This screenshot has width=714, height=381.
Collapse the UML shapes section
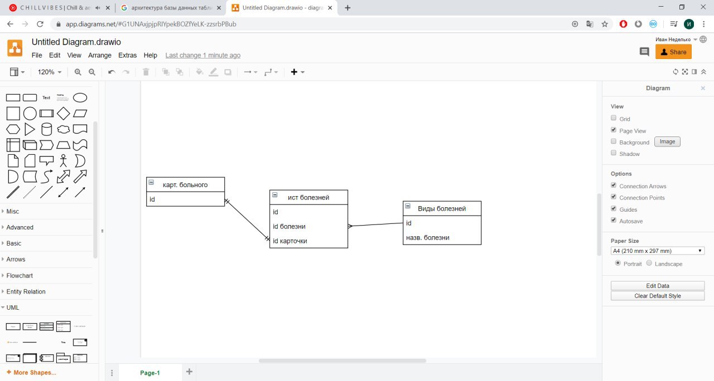(x=47, y=307)
